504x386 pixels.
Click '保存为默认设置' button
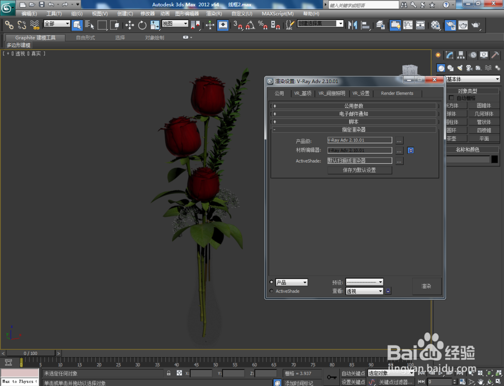[360, 170]
